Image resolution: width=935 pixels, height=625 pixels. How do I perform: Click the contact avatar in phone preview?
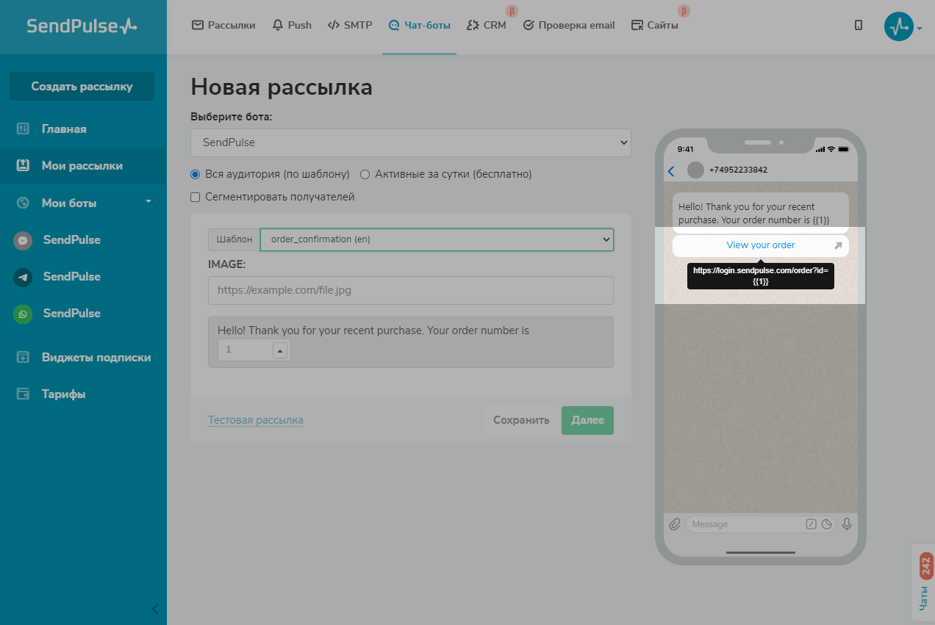coord(695,170)
